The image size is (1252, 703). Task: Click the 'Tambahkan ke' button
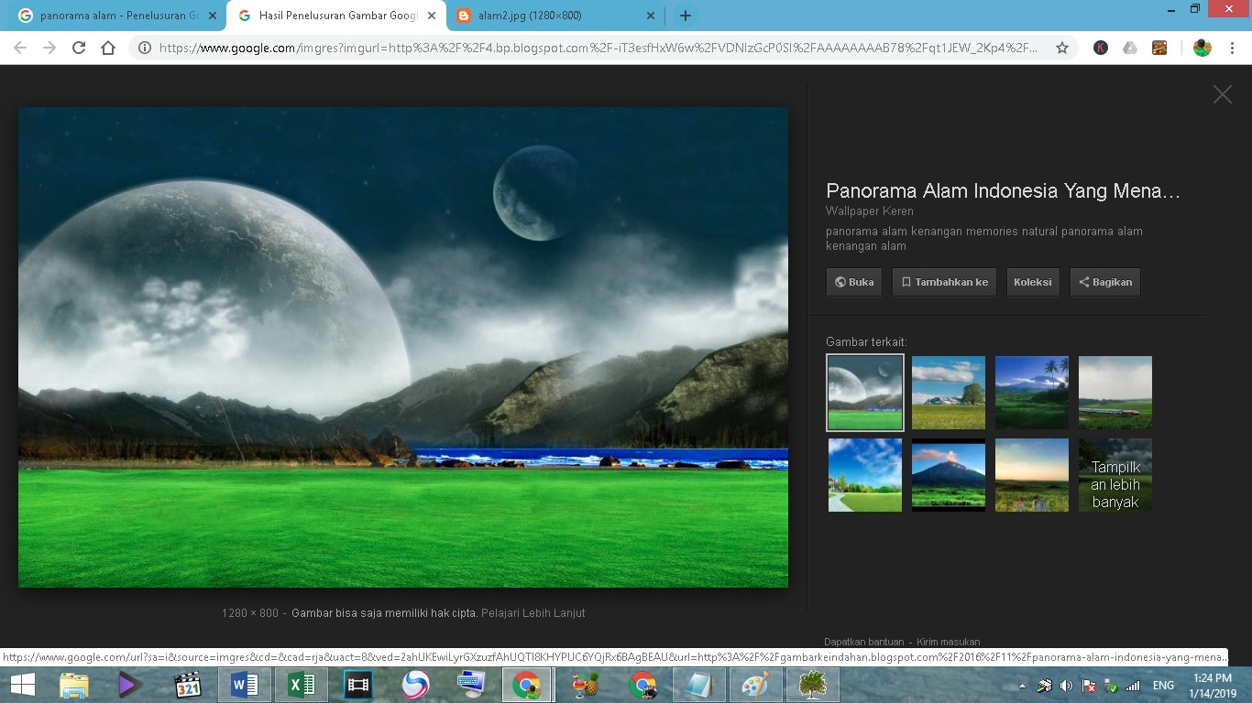(x=944, y=282)
